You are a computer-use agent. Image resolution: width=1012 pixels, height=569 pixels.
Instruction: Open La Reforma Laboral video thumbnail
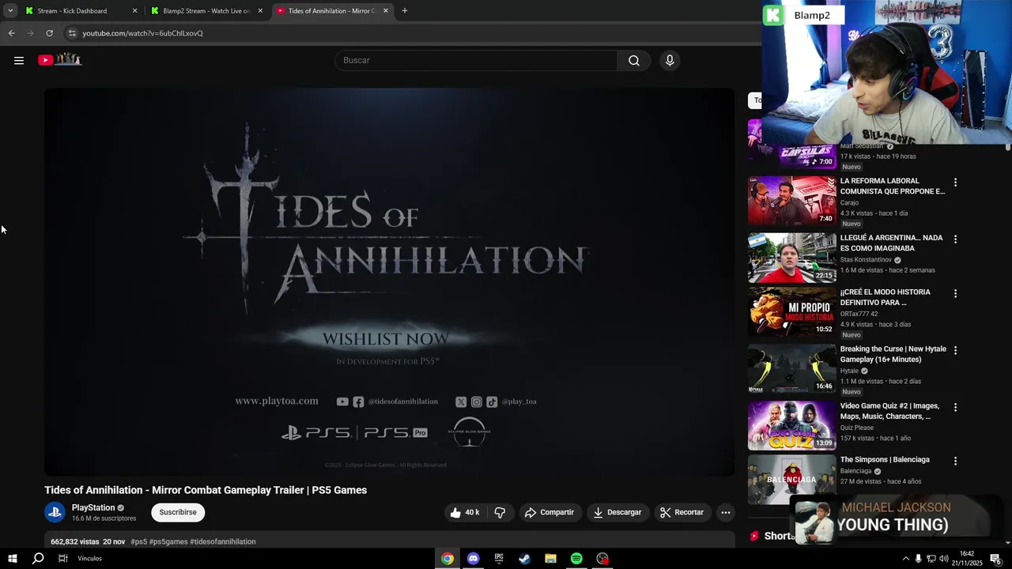(791, 201)
